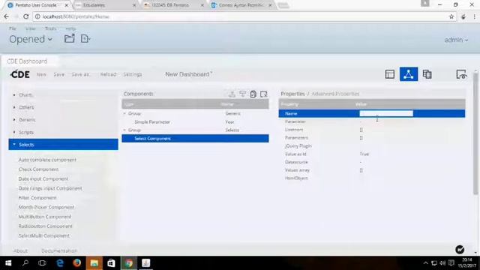Expand the Charts category
This screenshot has height=270, width=480.
coord(25,95)
